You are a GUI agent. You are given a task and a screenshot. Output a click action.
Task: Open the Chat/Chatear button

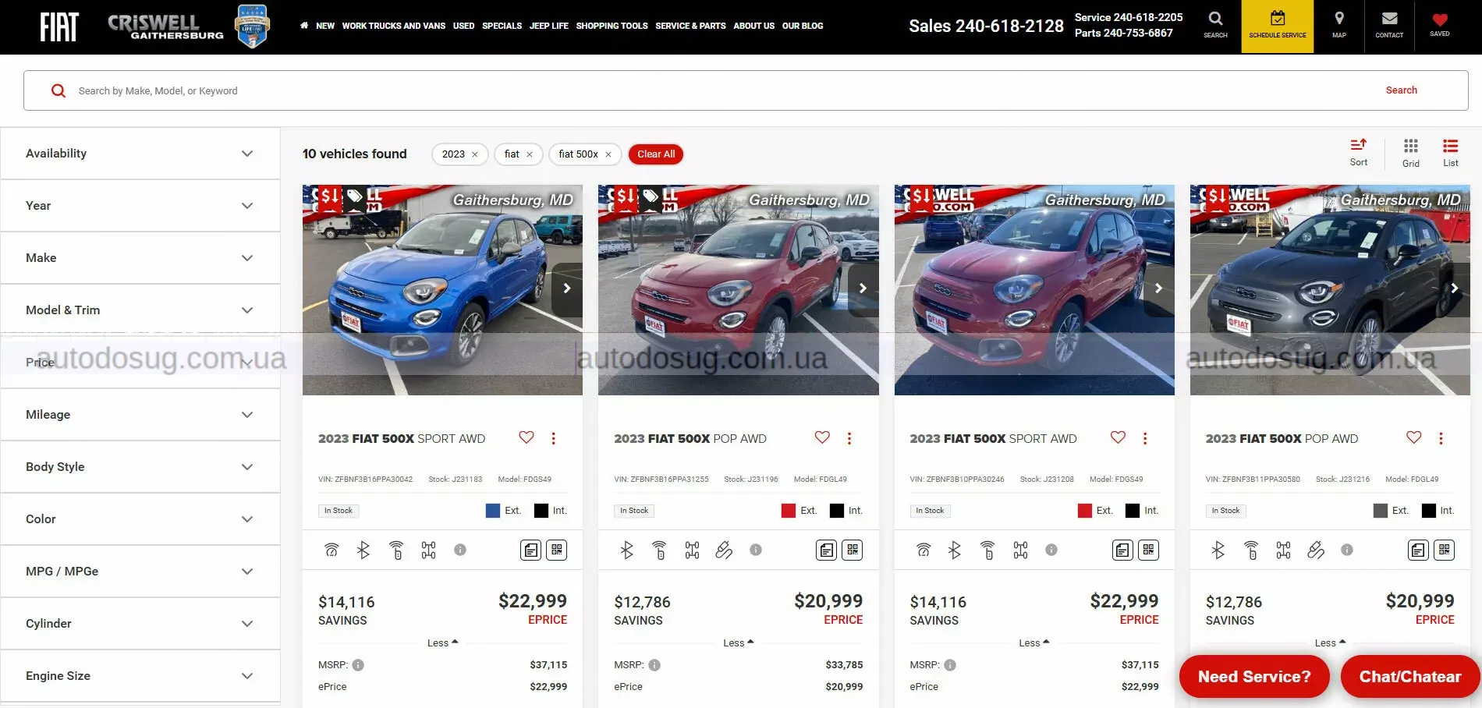pyautogui.click(x=1407, y=676)
